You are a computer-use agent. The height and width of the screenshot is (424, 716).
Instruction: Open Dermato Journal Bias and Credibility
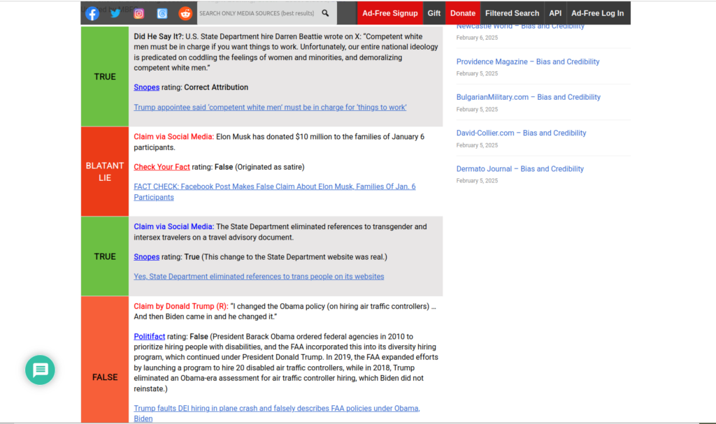(520, 168)
